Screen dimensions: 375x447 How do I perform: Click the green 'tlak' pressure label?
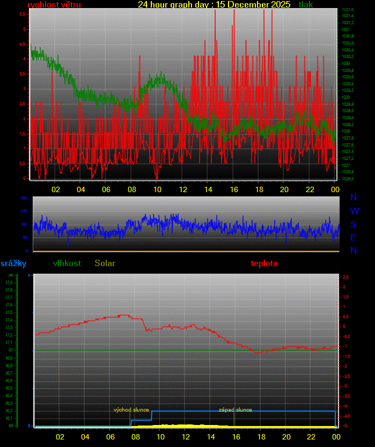click(x=306, y=5)
